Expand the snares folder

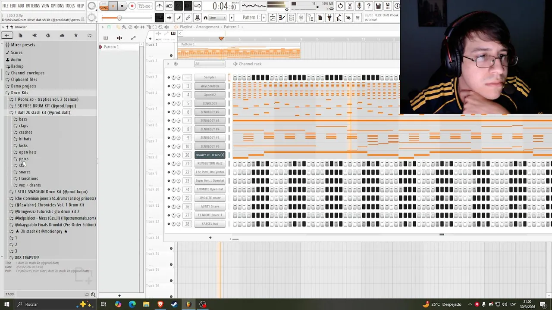coord(24,172)
